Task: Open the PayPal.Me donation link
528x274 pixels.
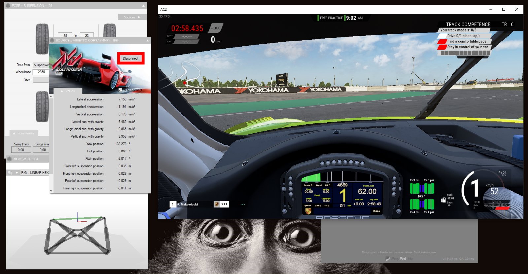Action: [x=399, y=259]
